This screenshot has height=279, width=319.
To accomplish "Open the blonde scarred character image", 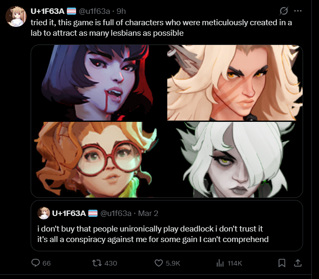I will (x=235, y=83).
